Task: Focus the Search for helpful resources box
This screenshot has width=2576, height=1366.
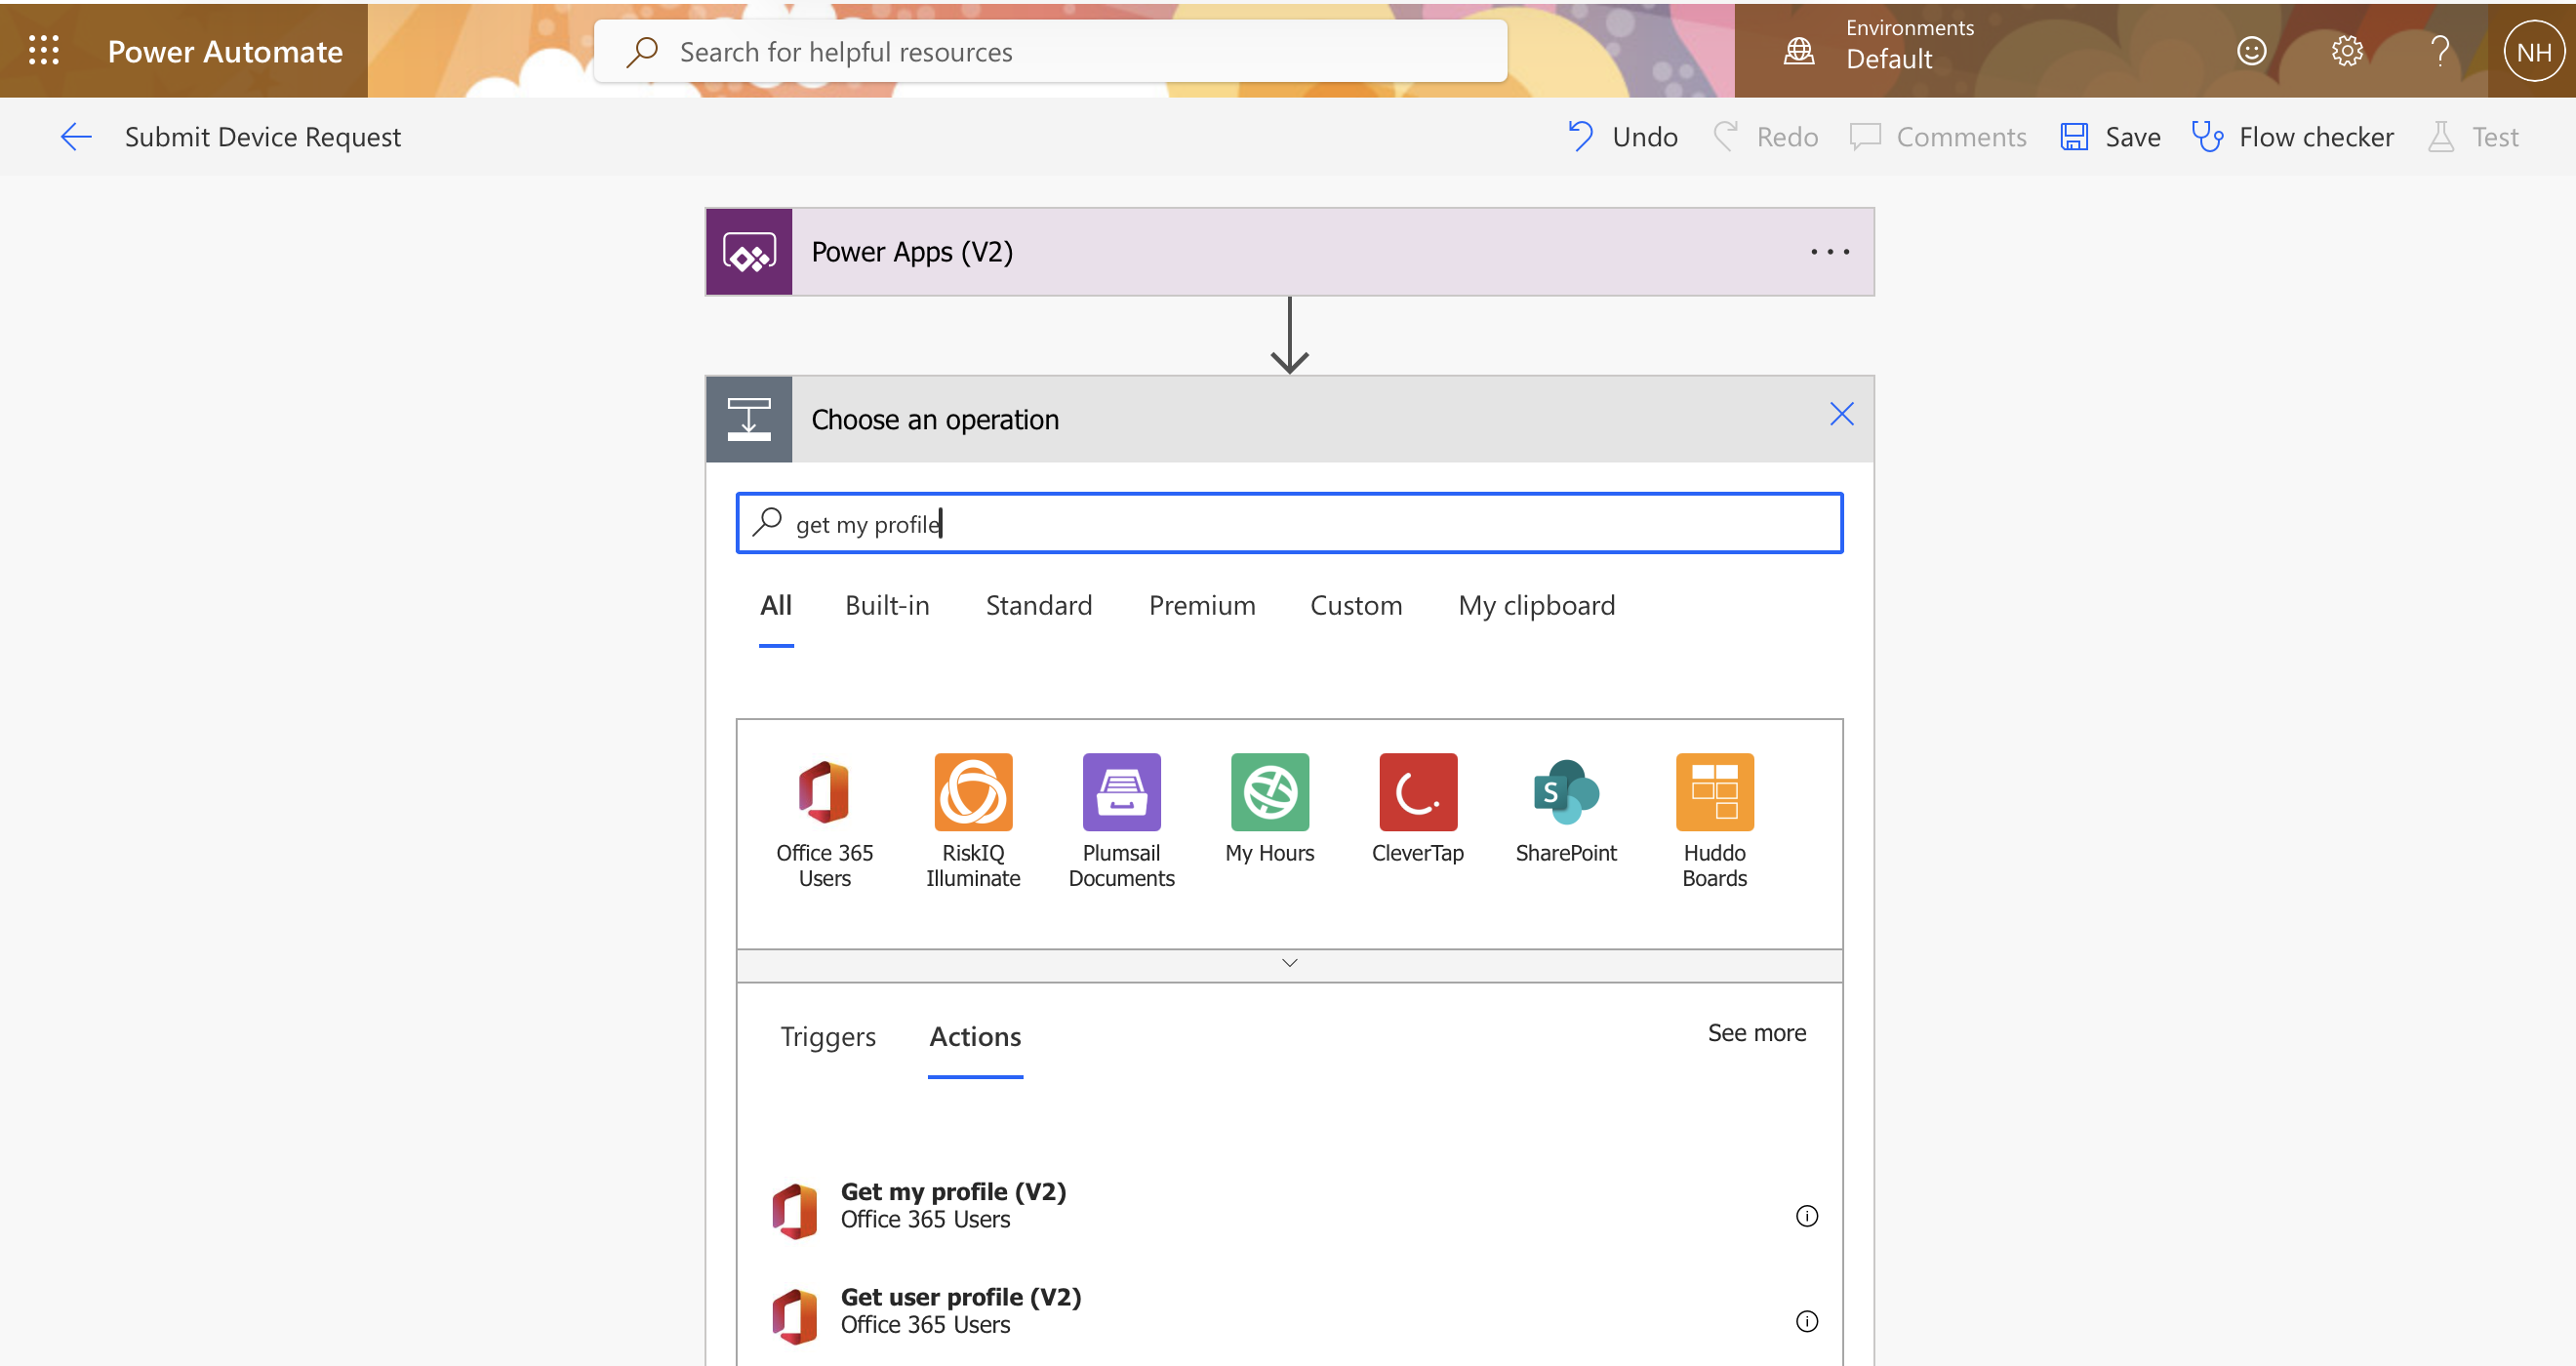Action: click(1050, 51)
